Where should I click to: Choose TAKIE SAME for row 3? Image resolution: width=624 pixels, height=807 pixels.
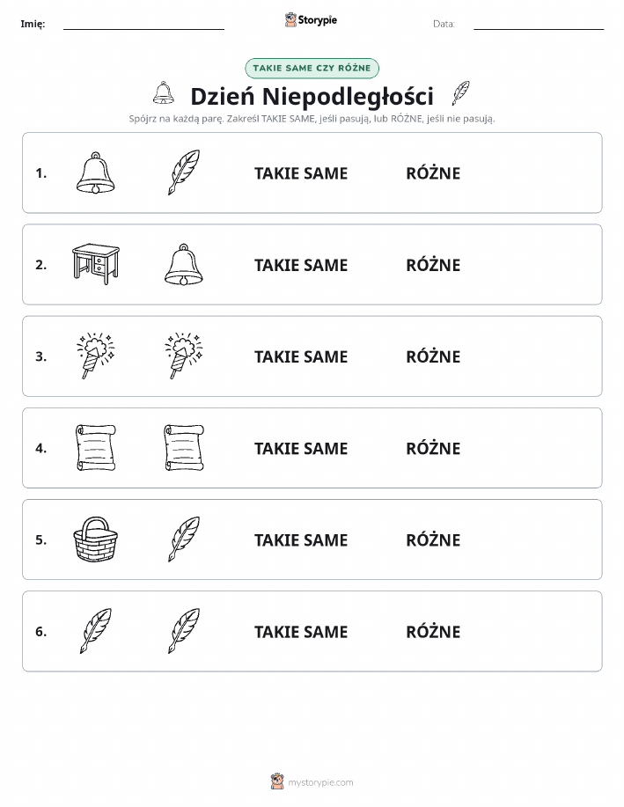coord(301,356)
